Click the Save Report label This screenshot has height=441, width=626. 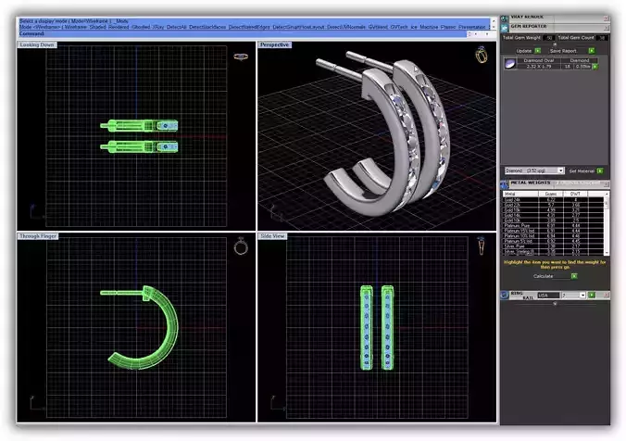(x=563, y=51)
